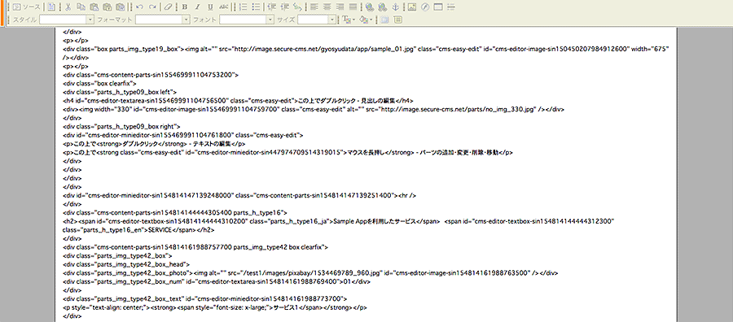Open the フォント dropdown
This screenshot has height=322, width=733.
247,20
